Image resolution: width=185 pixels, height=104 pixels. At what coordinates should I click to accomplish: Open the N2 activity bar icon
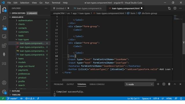[x=4, y=64]
